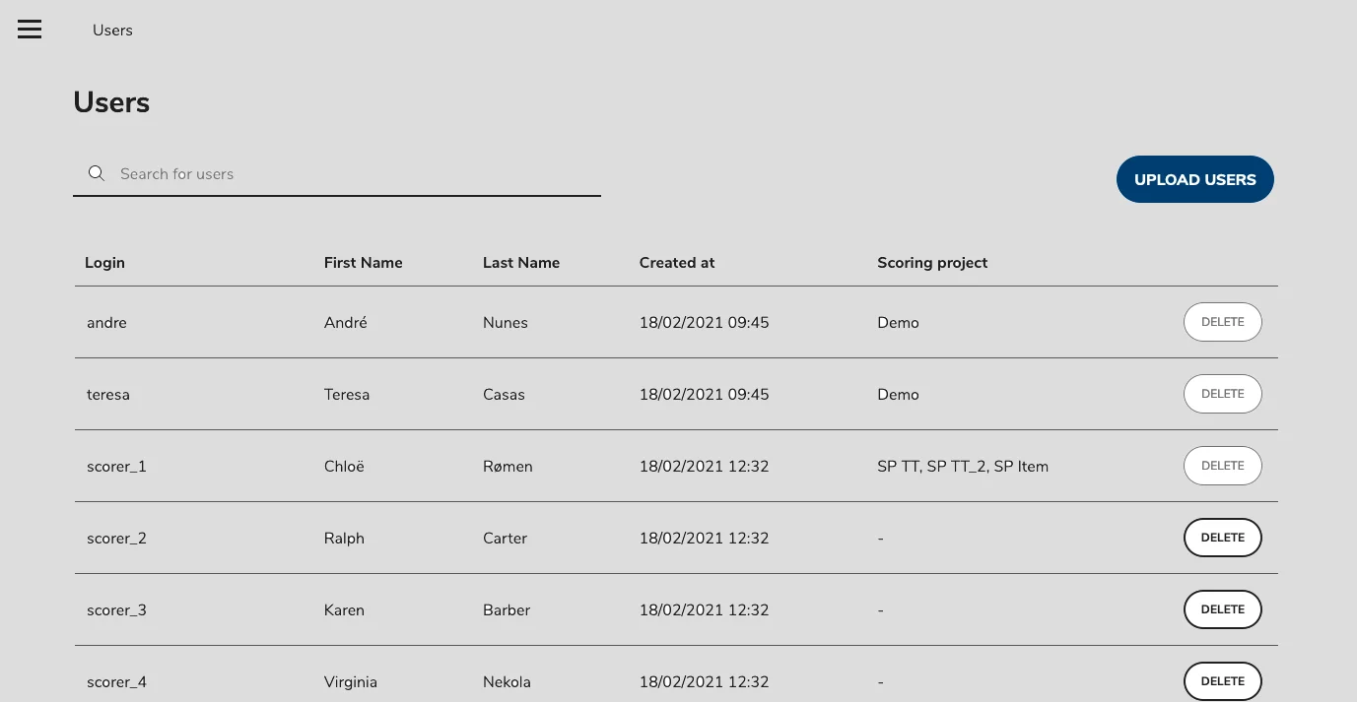Delete the user scorer_2
Image resolution: width=1357 pixels, height=702 pixels.
(x=1222, y=537)
